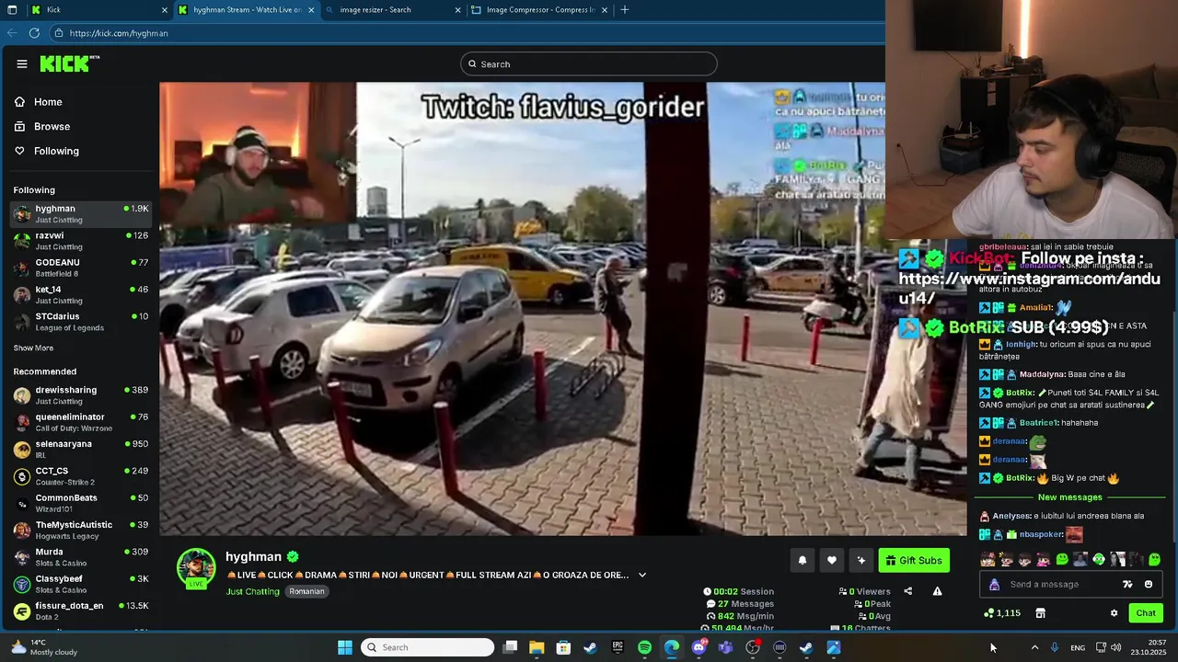This screenshot has width=1178, height=662.
Task: Click the sparkle icon beside Gift Subs
Action: click(x=861, y=560)
